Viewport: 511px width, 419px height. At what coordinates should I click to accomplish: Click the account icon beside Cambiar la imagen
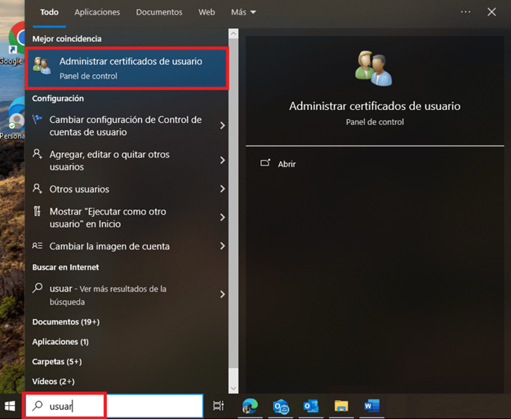(37, 246)
